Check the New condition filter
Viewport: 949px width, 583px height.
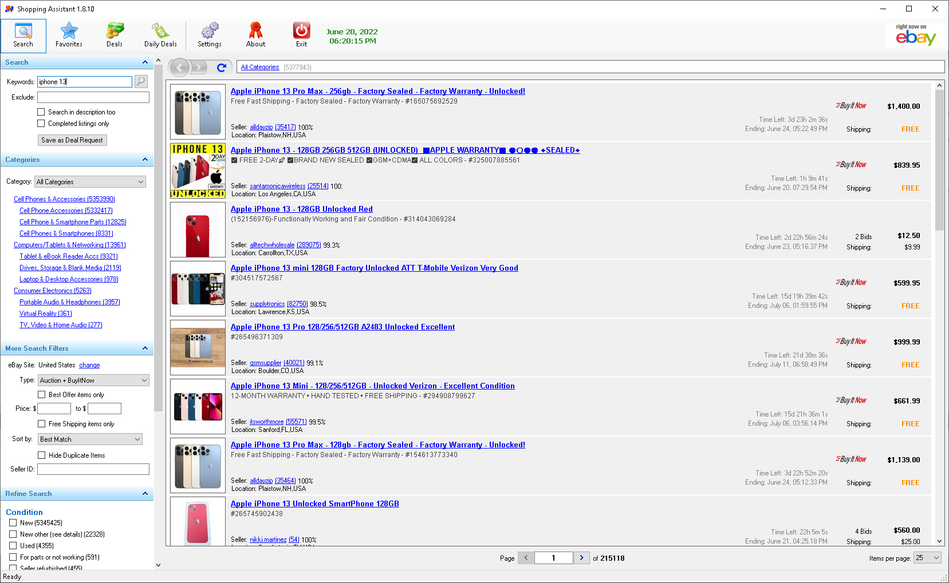[13, 523]
